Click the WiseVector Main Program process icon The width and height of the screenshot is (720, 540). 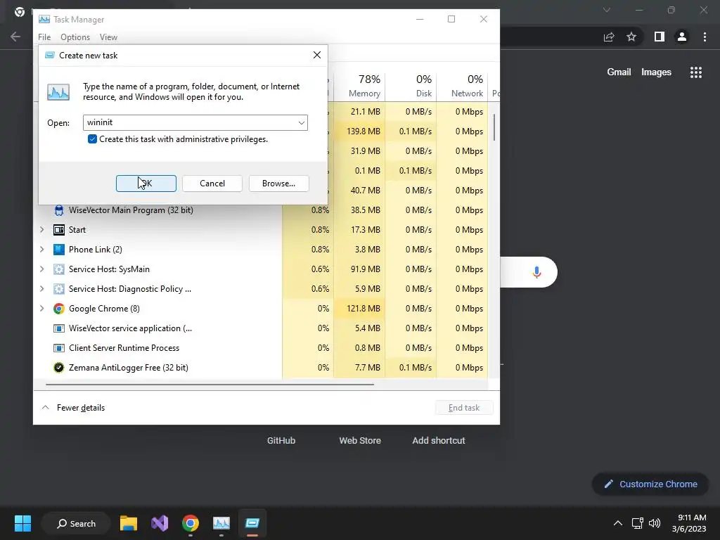click(59, 210)
